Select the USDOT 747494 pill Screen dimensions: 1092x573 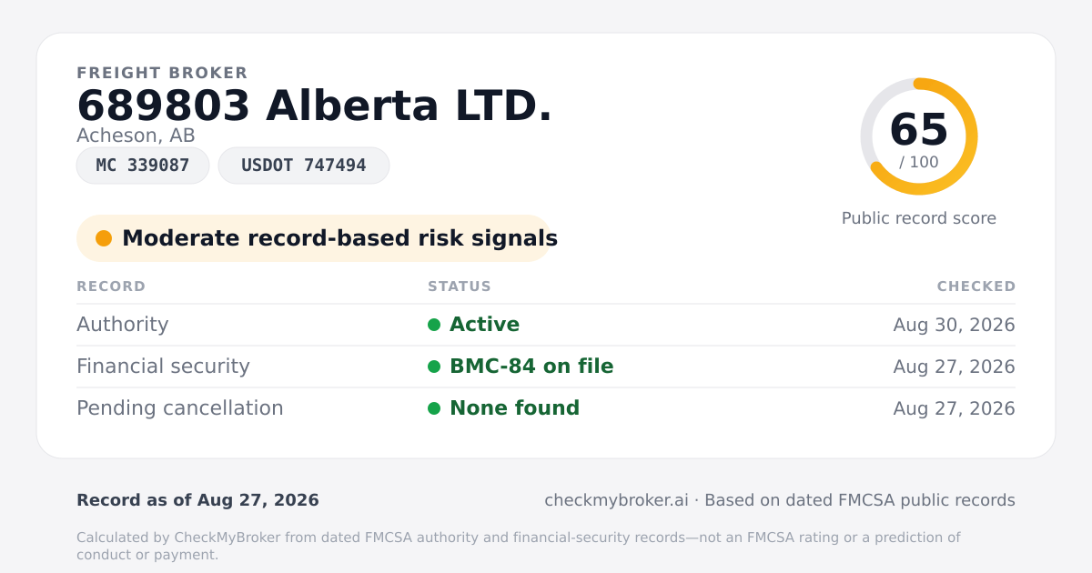(x=304, y=166)
